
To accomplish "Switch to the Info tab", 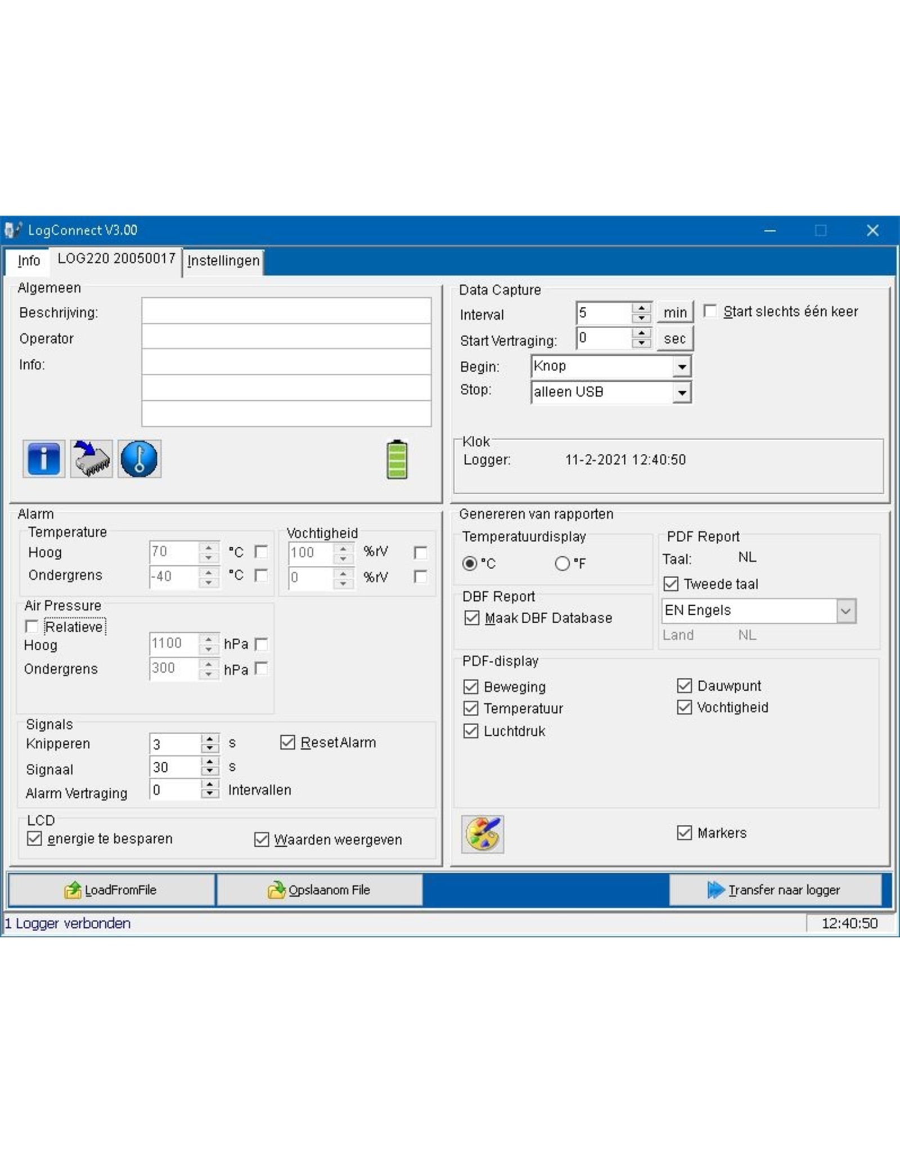I will [x=29, y=261].
